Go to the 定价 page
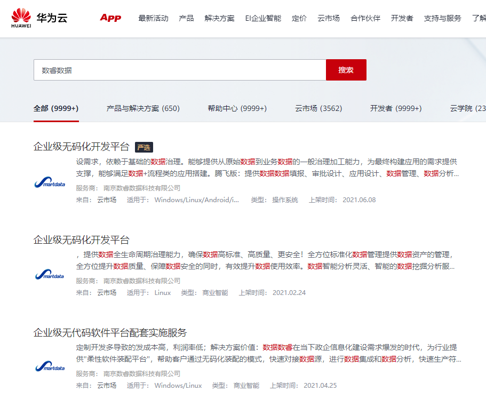 (x=299, y=18)
